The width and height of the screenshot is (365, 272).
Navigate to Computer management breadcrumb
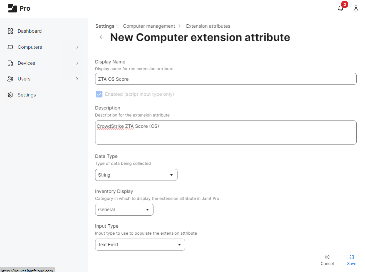click(149, 26)
